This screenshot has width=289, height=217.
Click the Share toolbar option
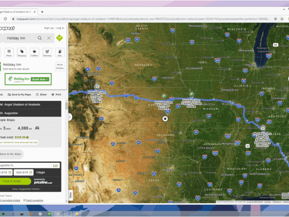[41, 94]
